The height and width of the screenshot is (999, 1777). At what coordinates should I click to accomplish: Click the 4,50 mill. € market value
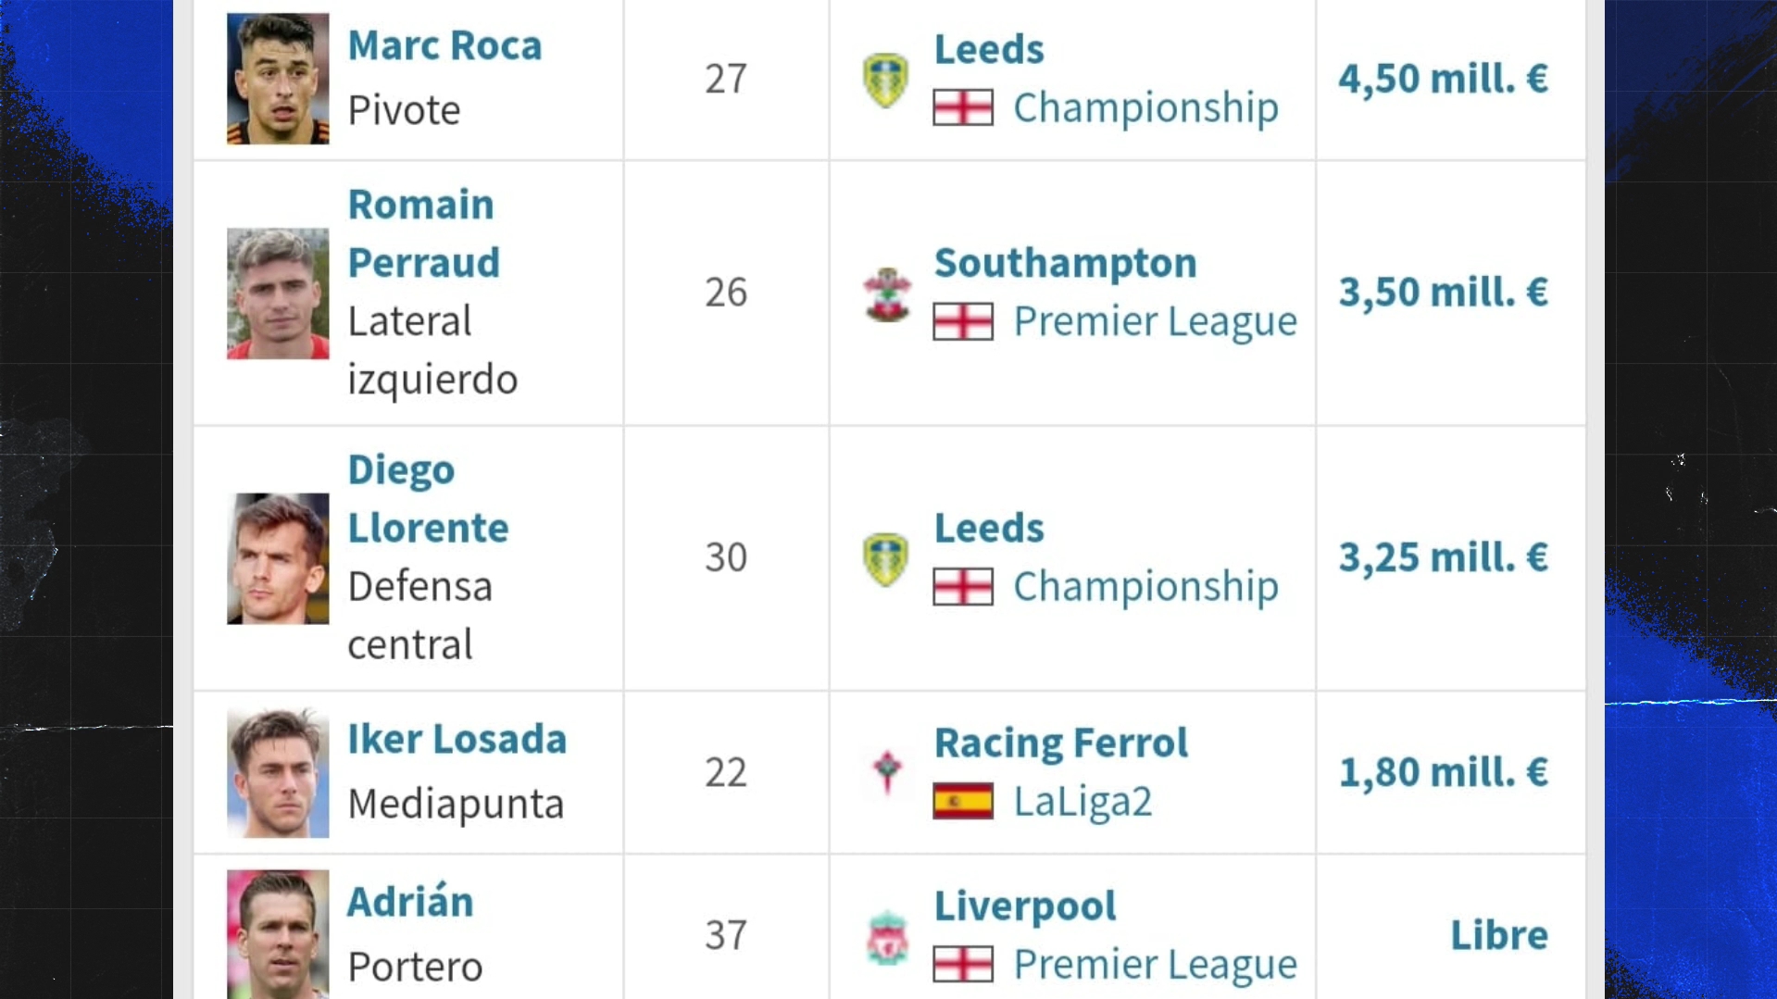1442,79
